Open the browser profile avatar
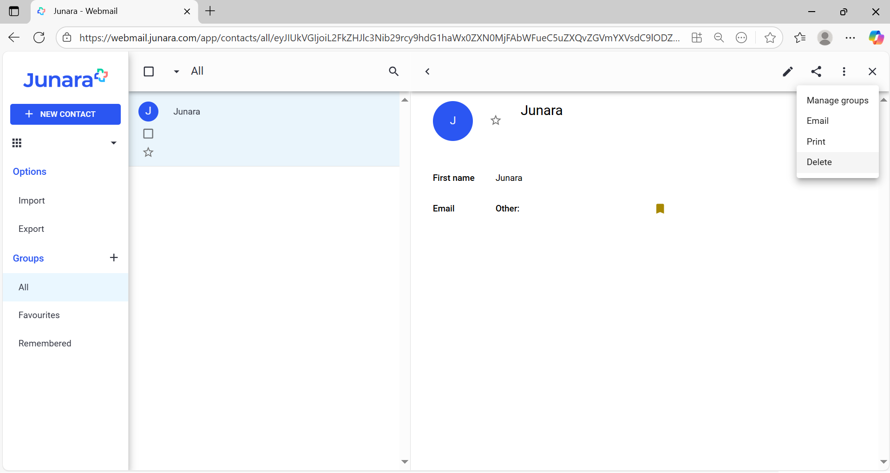The image size is (890, 473). pyautogui.click(x=825, y=38)
